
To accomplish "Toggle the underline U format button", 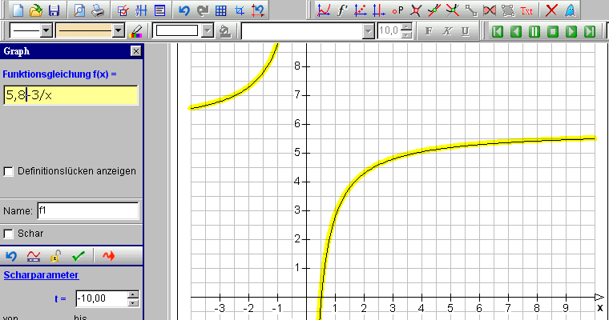I will pyautogui.click(x=465, y=31).
